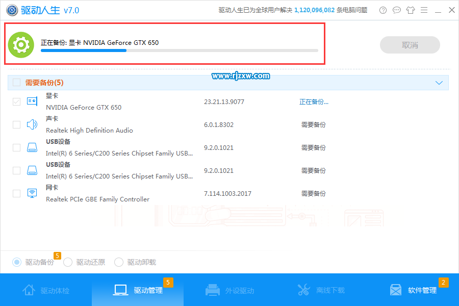Click the 需要备份(5) header label
459x306 pixels.
(x=44, y=83)
